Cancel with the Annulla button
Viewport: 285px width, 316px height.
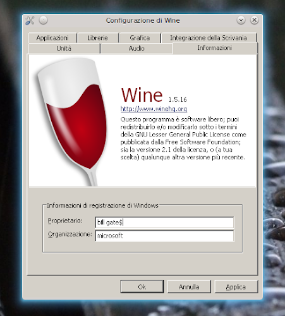(189, 287)
